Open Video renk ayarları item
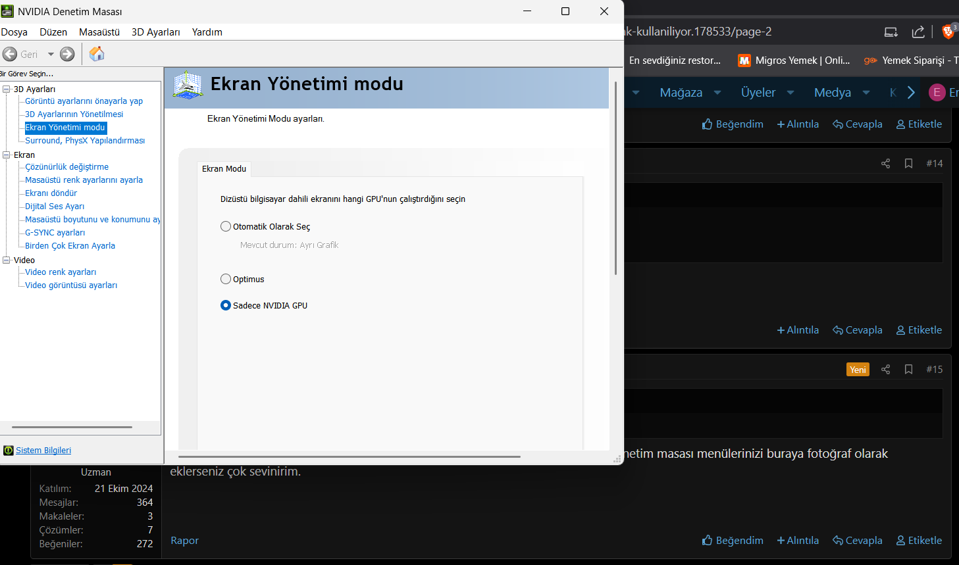The width and height of the screenshot is (959, 565). [x=61, y=272]
